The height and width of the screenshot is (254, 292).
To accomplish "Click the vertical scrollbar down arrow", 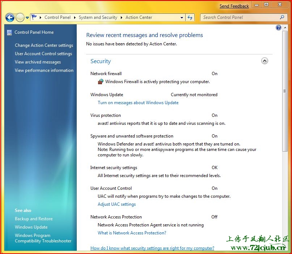I will point(285,248).
